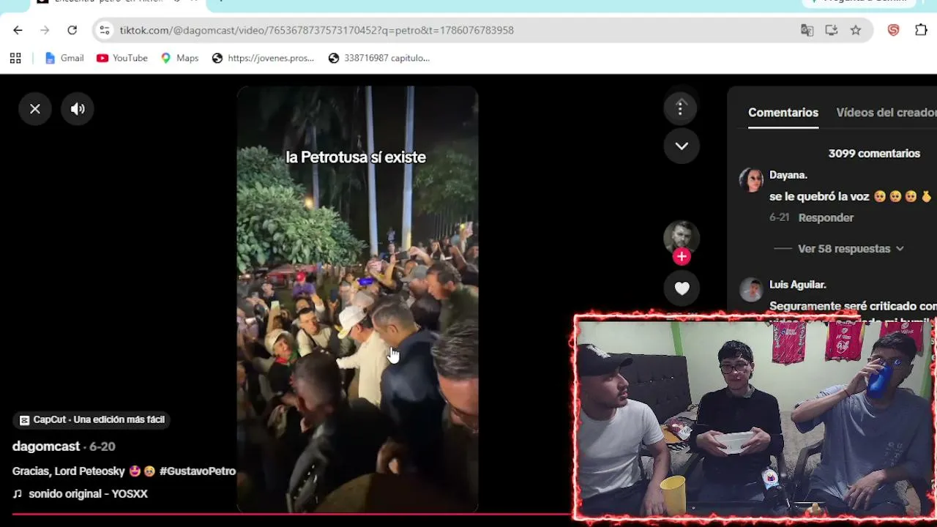This screenshot has width=937, height=527.
Task: Like the video with the heart icon
Action: click(682, 288)
